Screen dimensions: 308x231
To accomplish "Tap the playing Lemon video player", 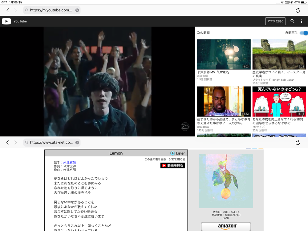I will coord(97,82).
